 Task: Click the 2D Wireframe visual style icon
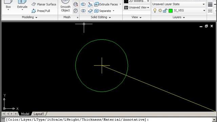pos(126,1)
